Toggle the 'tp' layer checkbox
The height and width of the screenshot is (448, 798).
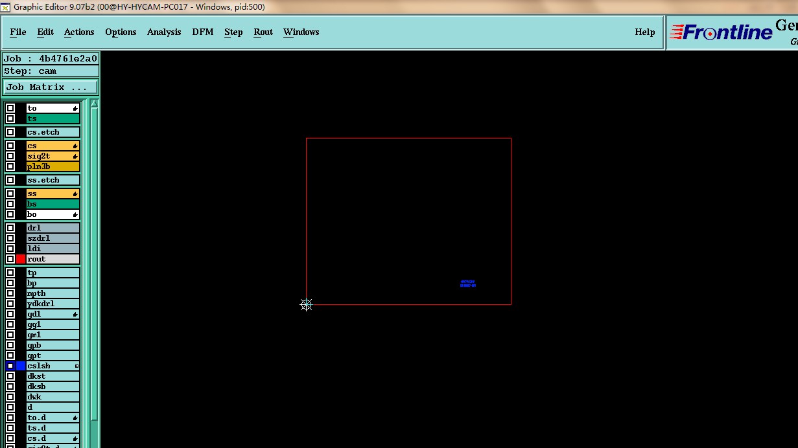[x=10, y=273]
